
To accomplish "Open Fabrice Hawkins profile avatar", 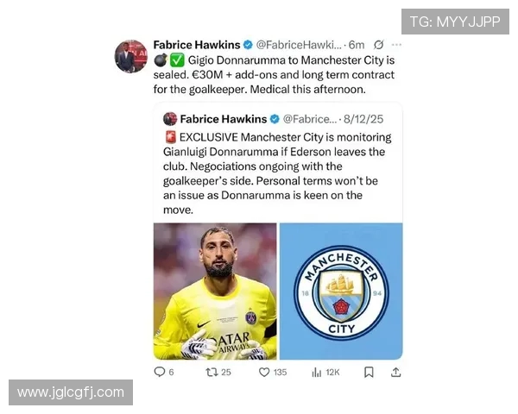I will click(x=131, y=56).
